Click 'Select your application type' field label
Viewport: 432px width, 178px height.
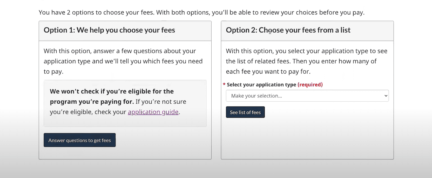261,84
